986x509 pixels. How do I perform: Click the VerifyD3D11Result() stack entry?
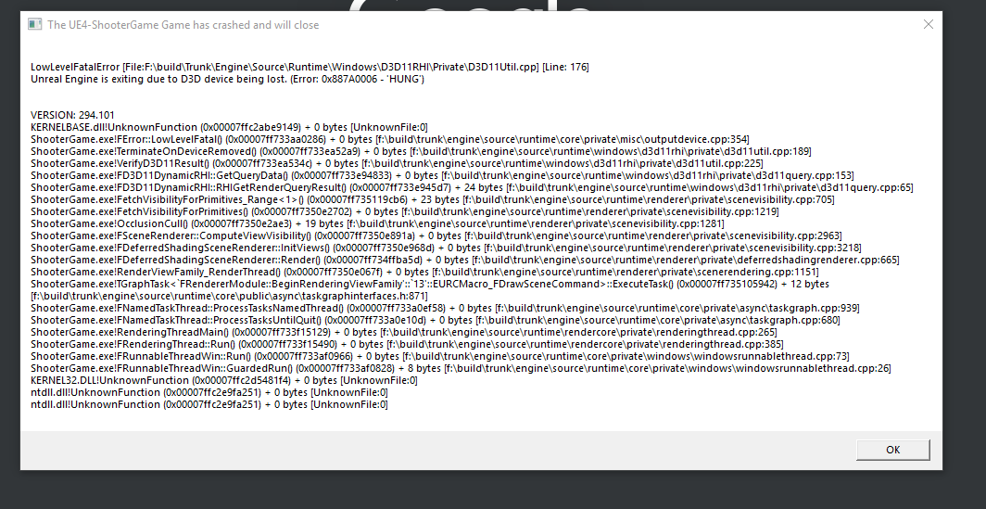click(397, 163)
